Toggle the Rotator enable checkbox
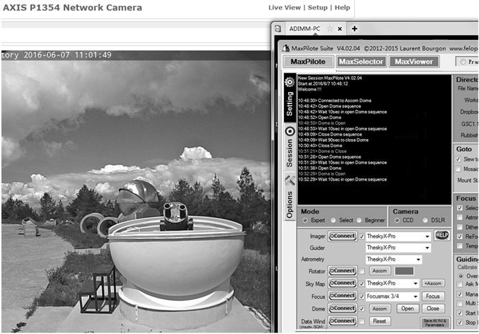Screen dimensions: 479x334 361,272
